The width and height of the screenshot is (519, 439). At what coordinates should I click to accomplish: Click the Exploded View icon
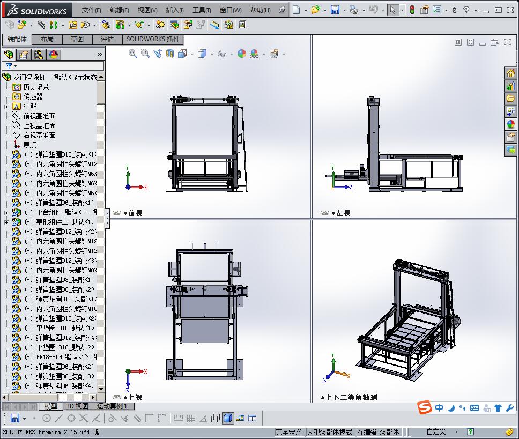click(188, 25)
